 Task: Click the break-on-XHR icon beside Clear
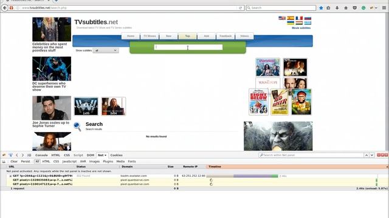tap(4, 162)
